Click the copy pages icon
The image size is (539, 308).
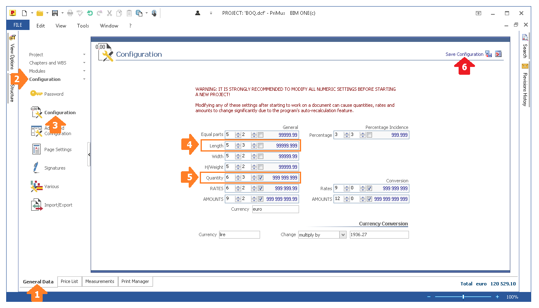119,13
